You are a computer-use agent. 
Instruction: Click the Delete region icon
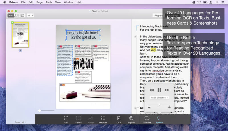[78, 118]
